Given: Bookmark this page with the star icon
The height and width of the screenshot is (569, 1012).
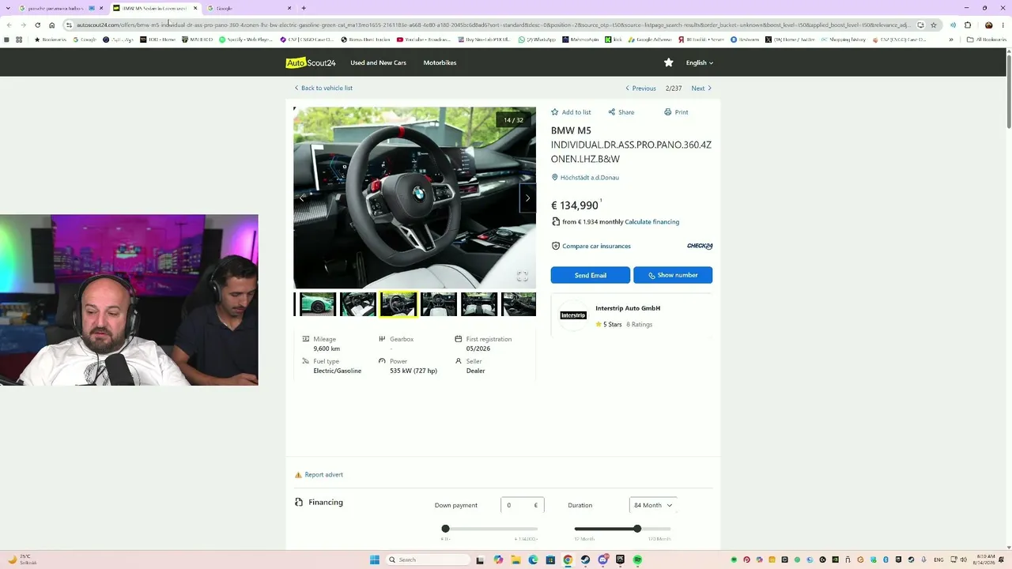Looking at the screenshot, I should [934, 25].
